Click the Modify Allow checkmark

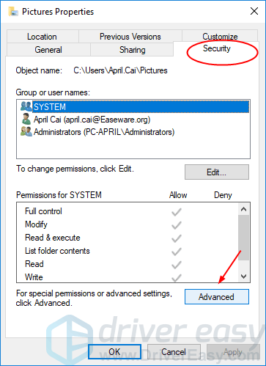click(177, 225)
